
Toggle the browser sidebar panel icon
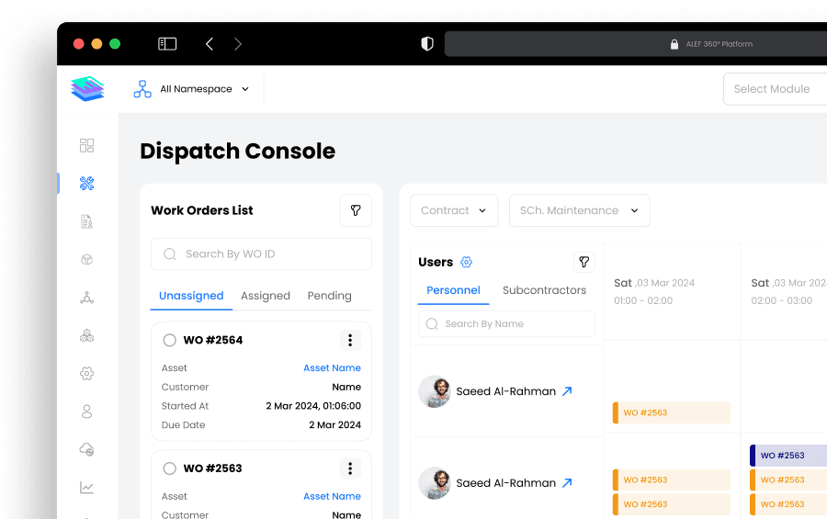coord(167,43)
